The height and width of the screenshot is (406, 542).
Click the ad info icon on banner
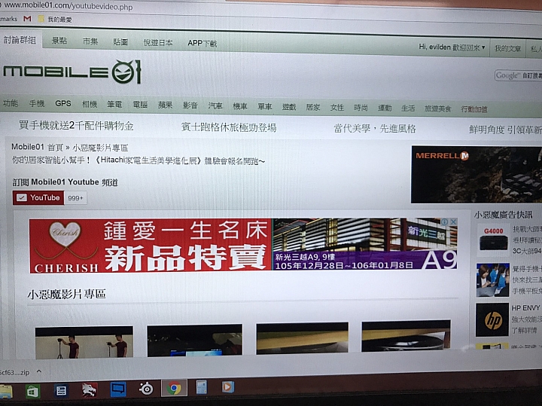(445, 221)
